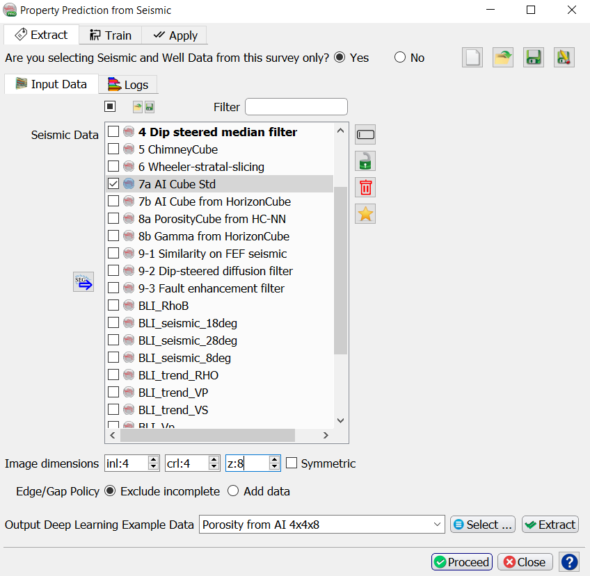Click the open folder icon at top right

503,58
